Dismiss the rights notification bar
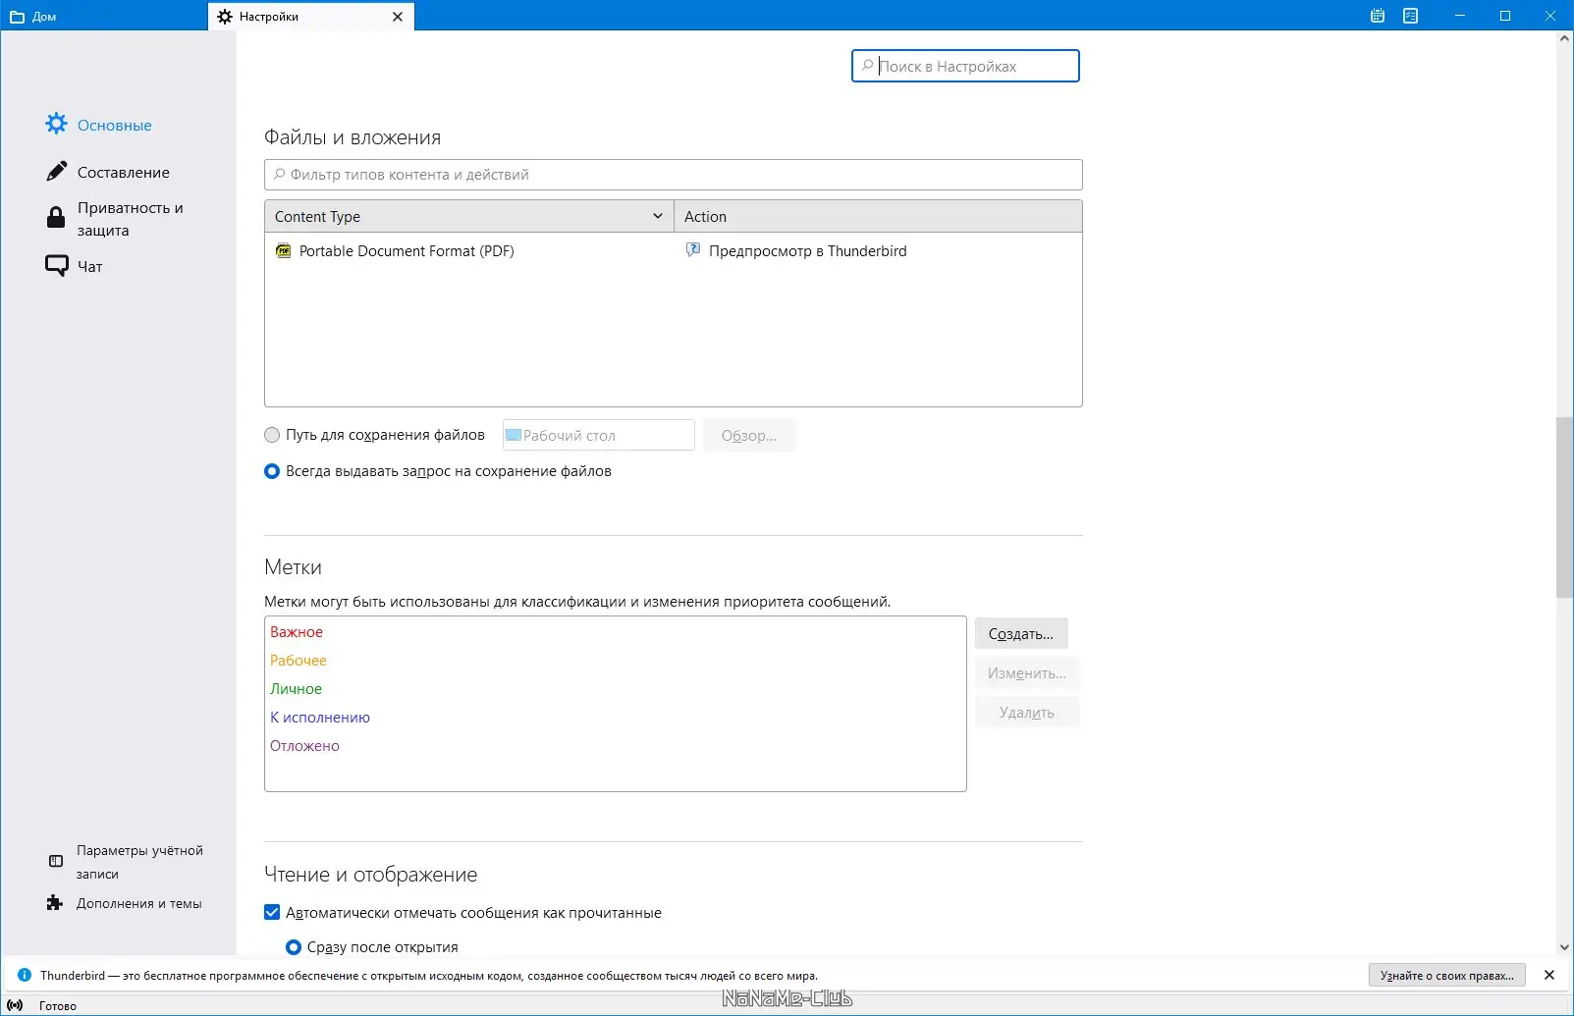 (1549, 975)
